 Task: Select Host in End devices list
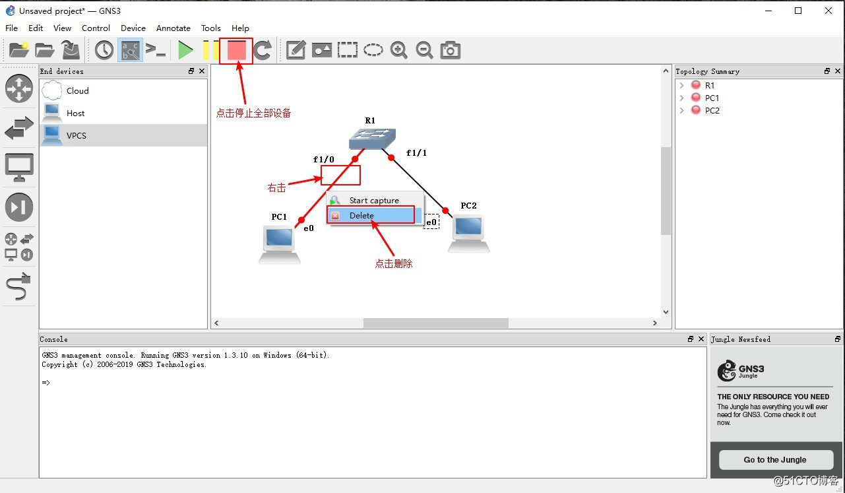(123, 113)
